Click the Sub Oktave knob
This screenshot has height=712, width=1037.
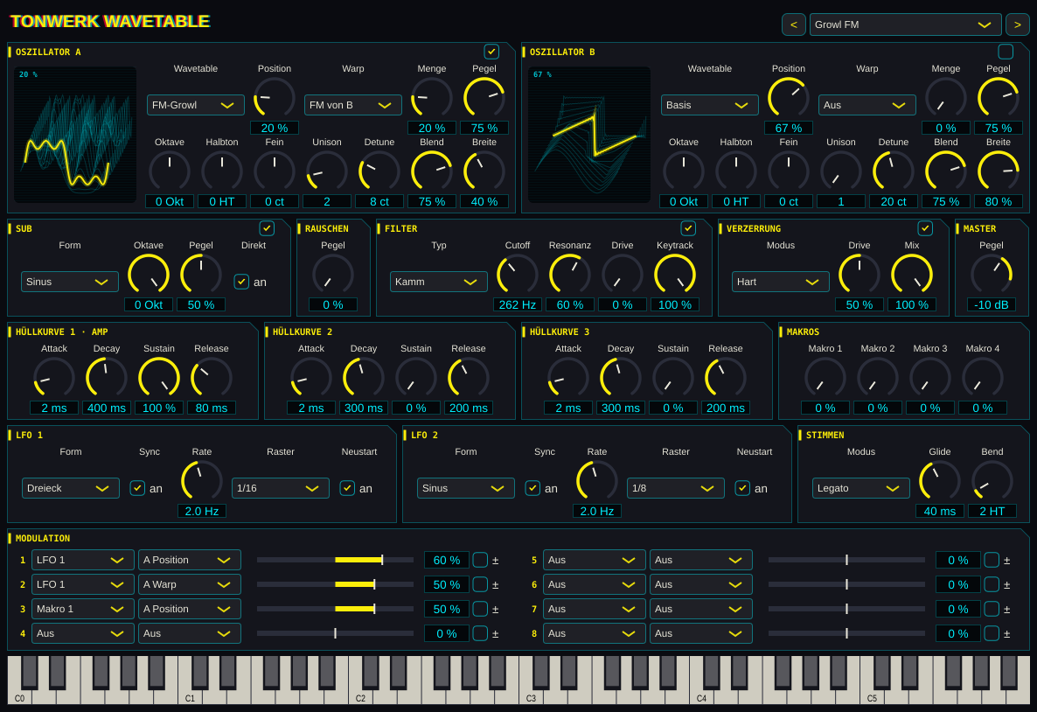pos(149,275)
